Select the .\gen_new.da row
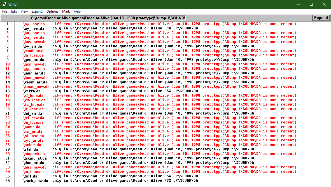This screenshot has width=331, height=187. point(159,64)
